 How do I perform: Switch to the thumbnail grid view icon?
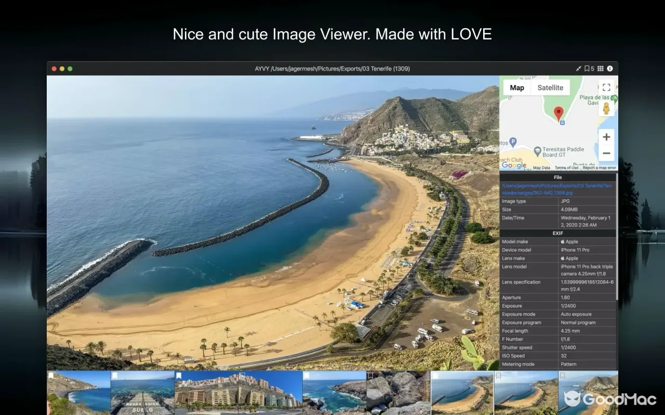[601, 68]
